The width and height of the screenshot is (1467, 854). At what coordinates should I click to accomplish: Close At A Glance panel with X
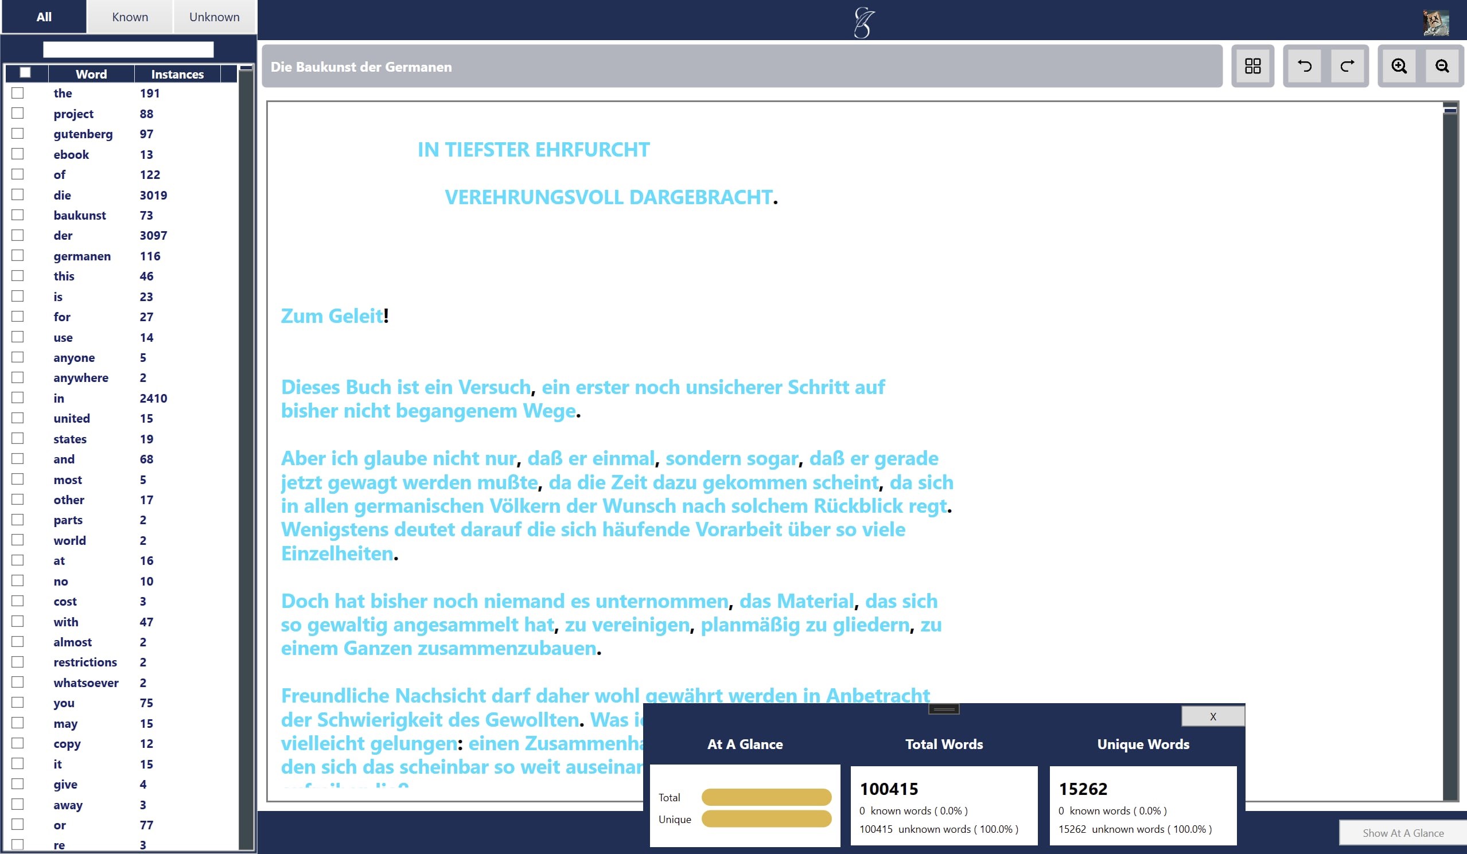1213,716
